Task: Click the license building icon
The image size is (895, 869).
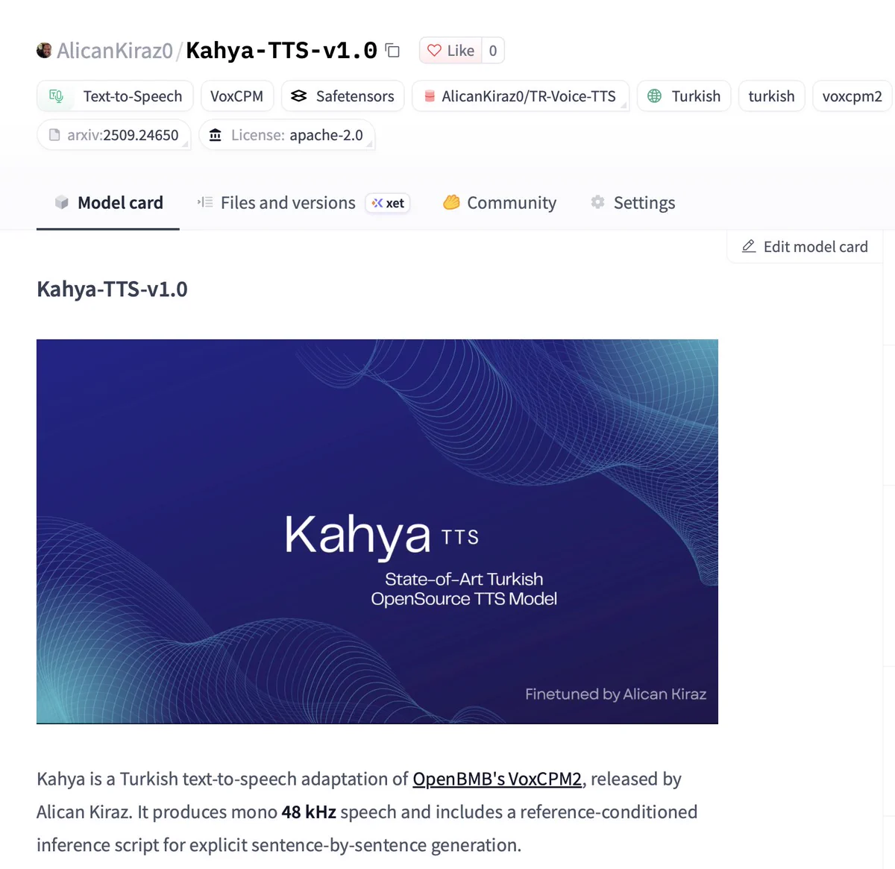Action: coord(216,135)
